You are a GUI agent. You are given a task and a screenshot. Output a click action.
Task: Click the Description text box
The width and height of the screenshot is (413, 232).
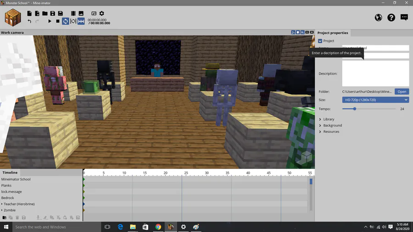(x=375, y=73)
